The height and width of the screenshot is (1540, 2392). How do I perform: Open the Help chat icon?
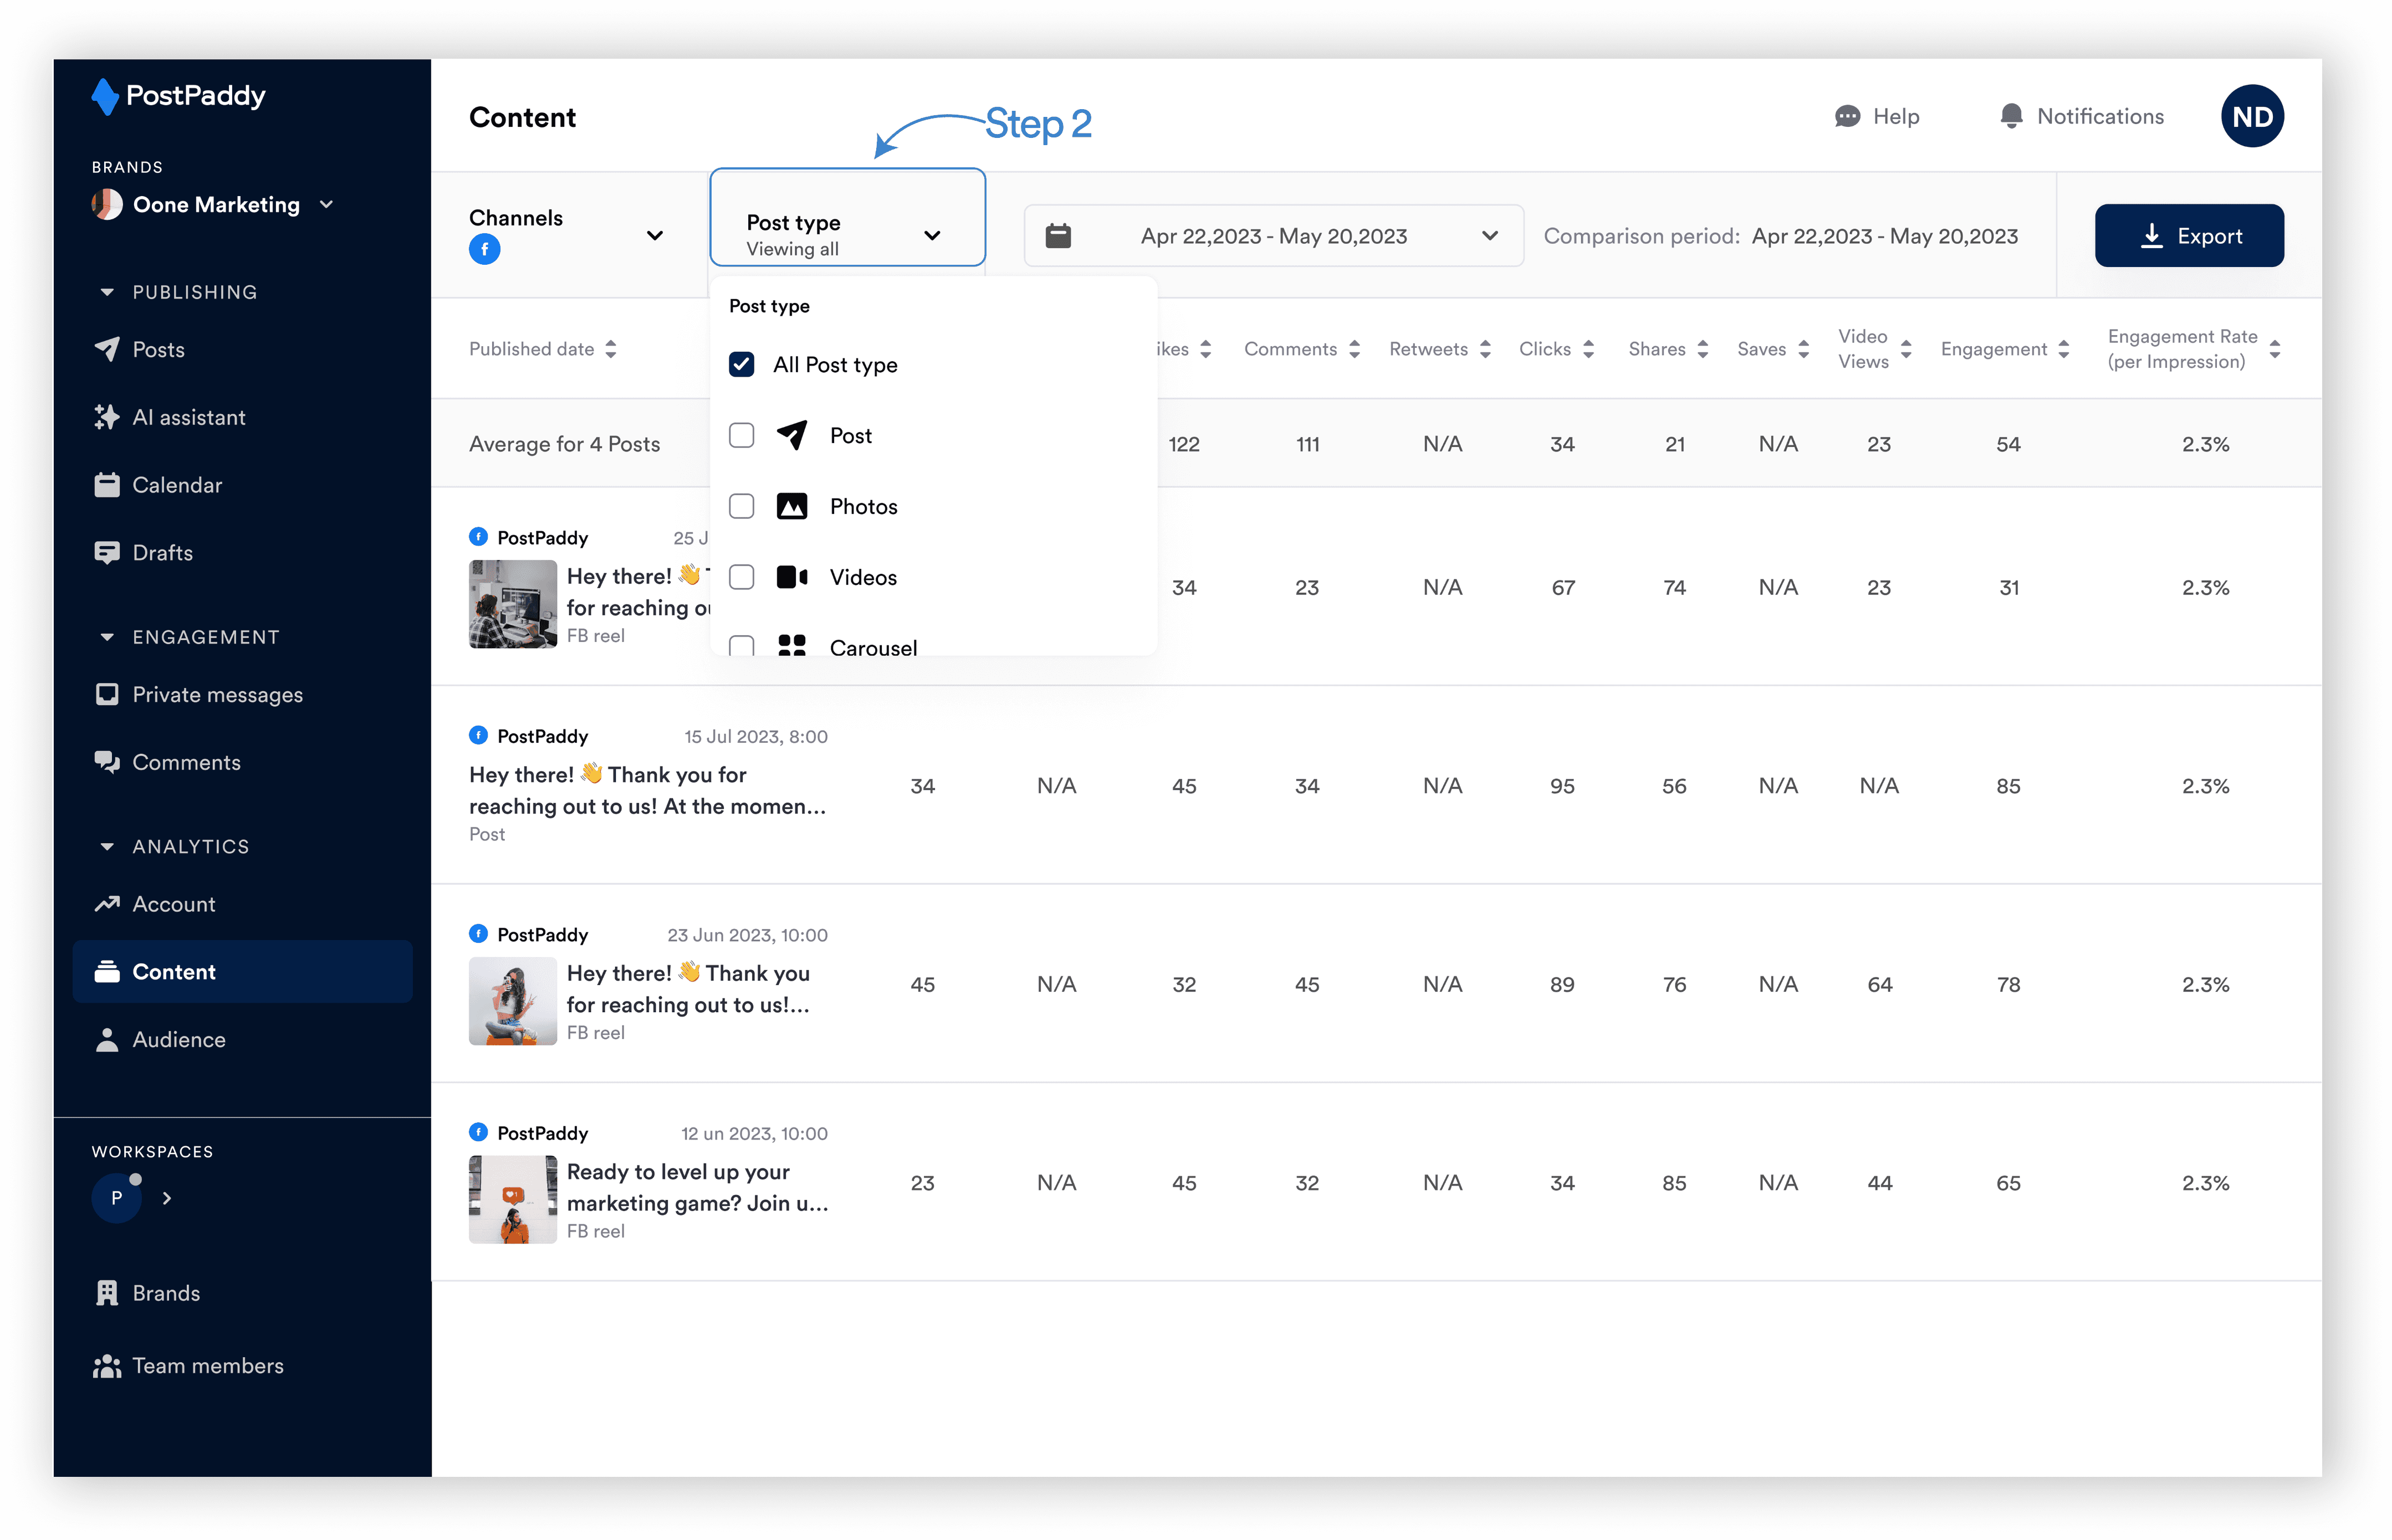pos(1847,116)
